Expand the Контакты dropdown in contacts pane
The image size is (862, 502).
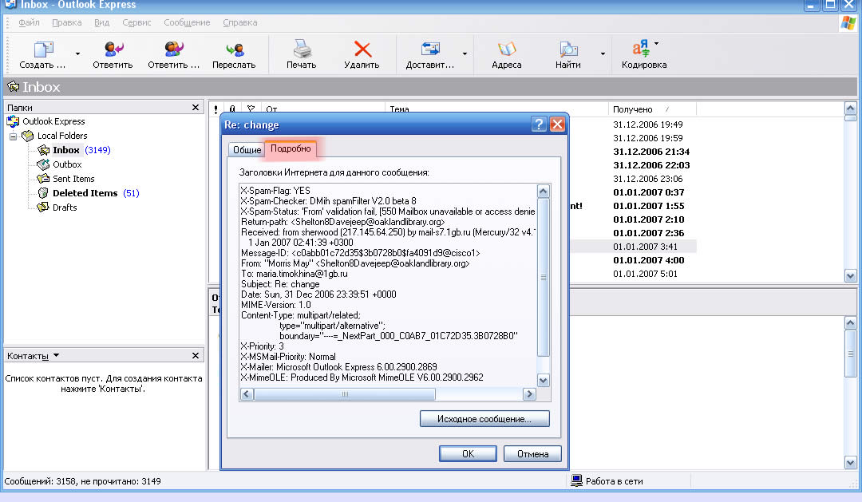click(x=56, y=356)
